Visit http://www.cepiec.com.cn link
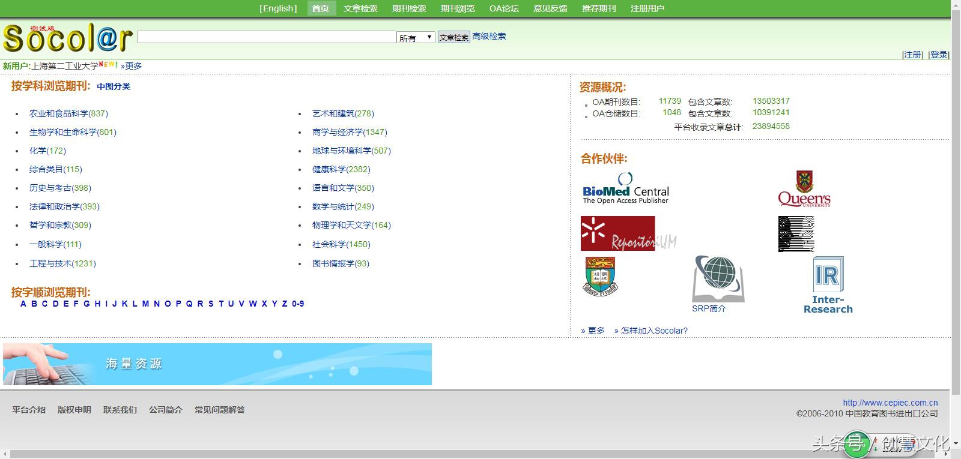 click(x=890, y=403)
